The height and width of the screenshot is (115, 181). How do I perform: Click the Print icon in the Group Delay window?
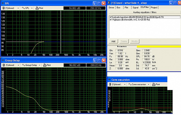pyautogui.click(x=45, y=65)
